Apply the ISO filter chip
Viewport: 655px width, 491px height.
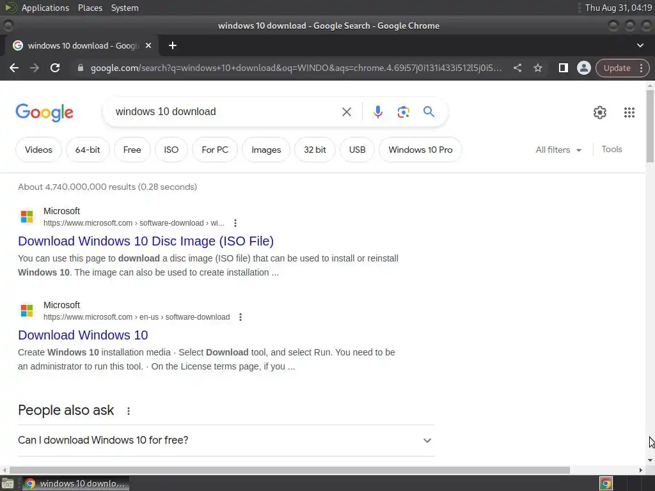[x=171, y=150]
